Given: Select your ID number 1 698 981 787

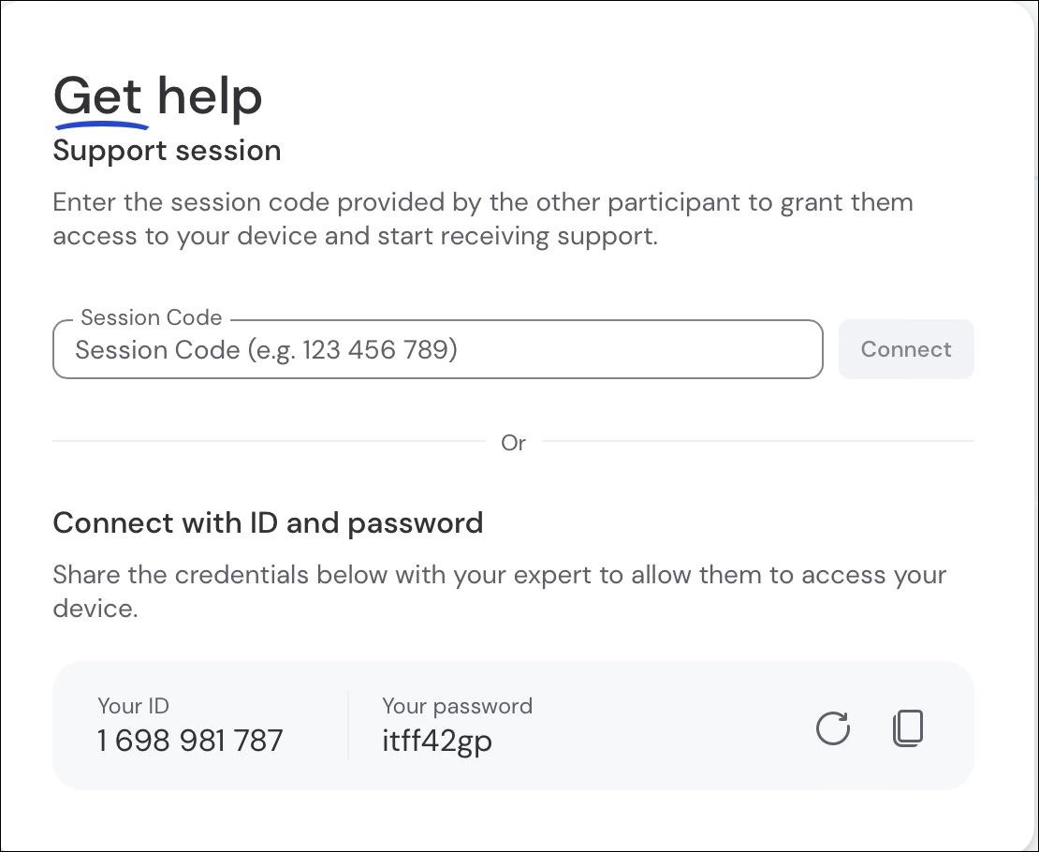Looking at the screenshot, I should click(x=188, y=741).
